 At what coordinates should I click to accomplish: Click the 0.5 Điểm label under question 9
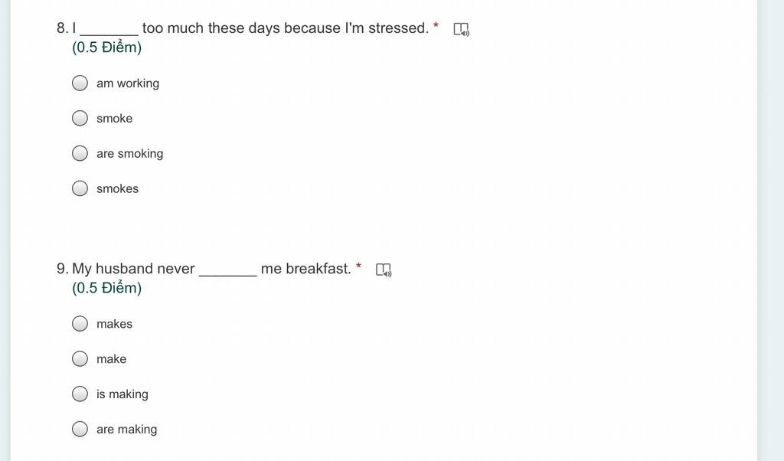point(107,288)
